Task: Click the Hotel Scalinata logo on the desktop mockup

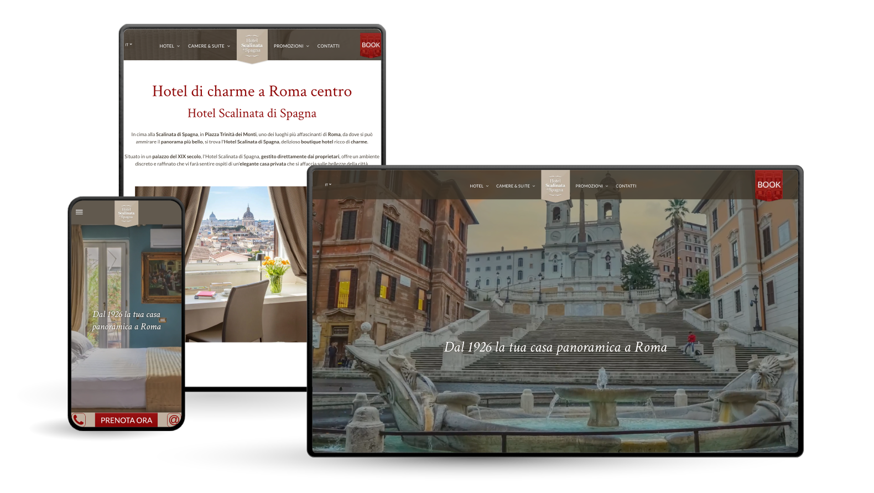Action: 555,185
